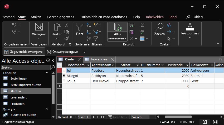Click the Redo arrow icon
Image resolution: width=224 pixels, height=125 pixels.
[x=14, y=32]
